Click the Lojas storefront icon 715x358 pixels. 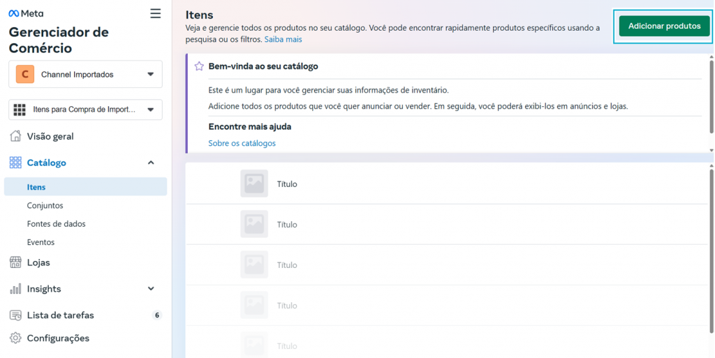coord(15,262)
